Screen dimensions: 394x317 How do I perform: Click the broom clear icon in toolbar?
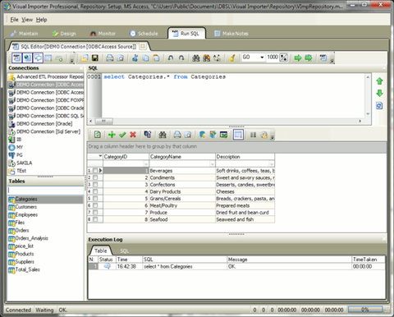232,57
